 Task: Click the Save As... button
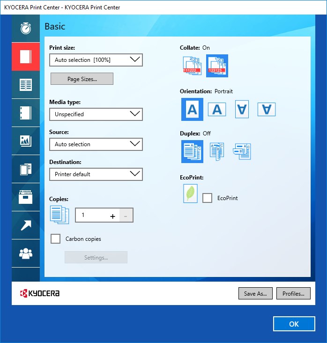(255, 293)
